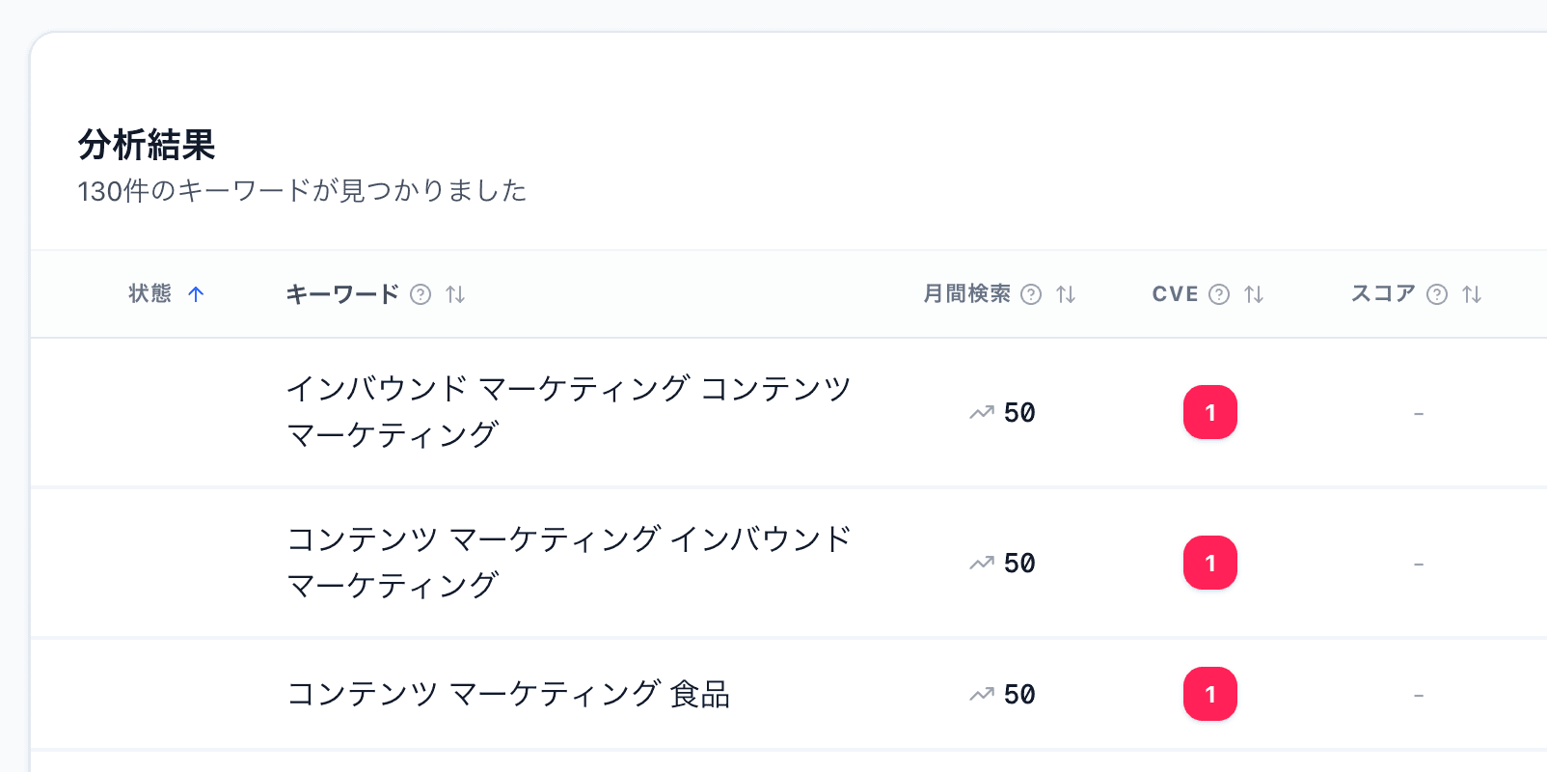Click the help icon next to キーワード header
This screenshot has height=772, width=1547.
(420, 294)
